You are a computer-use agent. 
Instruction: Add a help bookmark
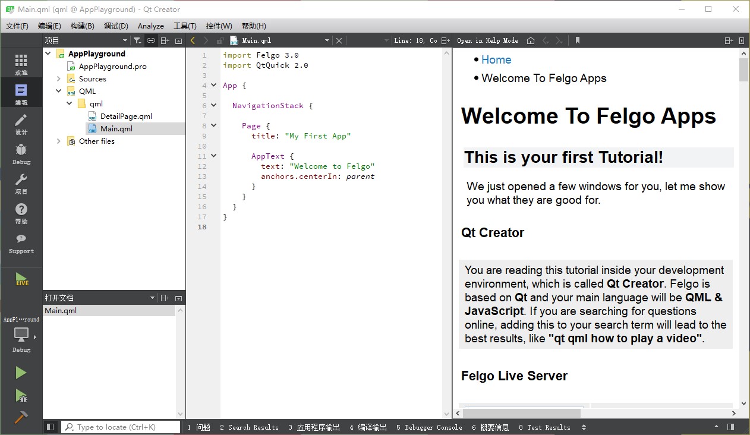(x=577, y=40)
